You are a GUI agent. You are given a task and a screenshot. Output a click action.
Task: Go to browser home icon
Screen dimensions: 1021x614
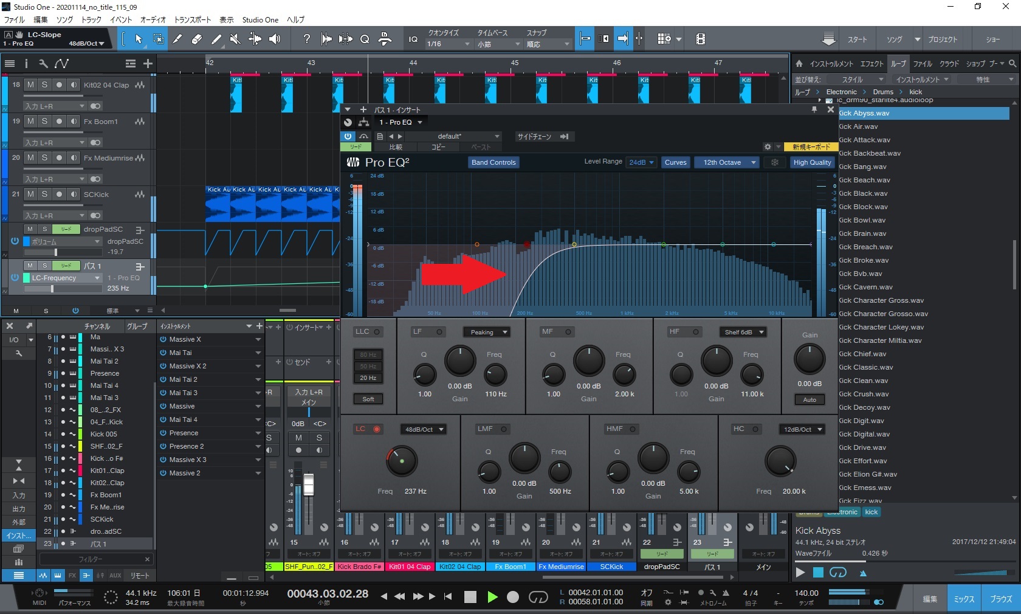click(799, 63)
